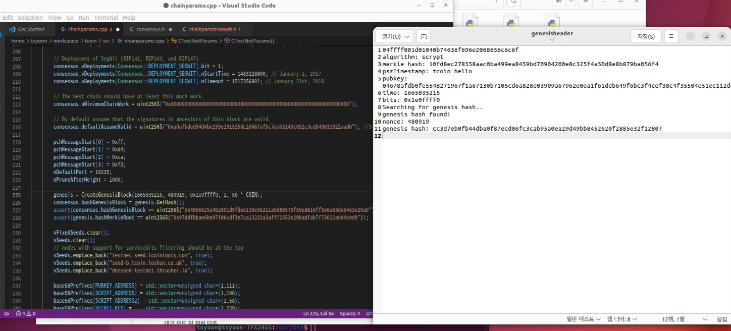
Task: Open the 탭 너비: 8 dropdown
Action: (x=622, y=319)
